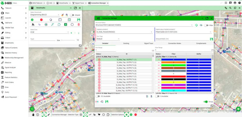Click the green settings gear at map corner

tap(239, 109)
